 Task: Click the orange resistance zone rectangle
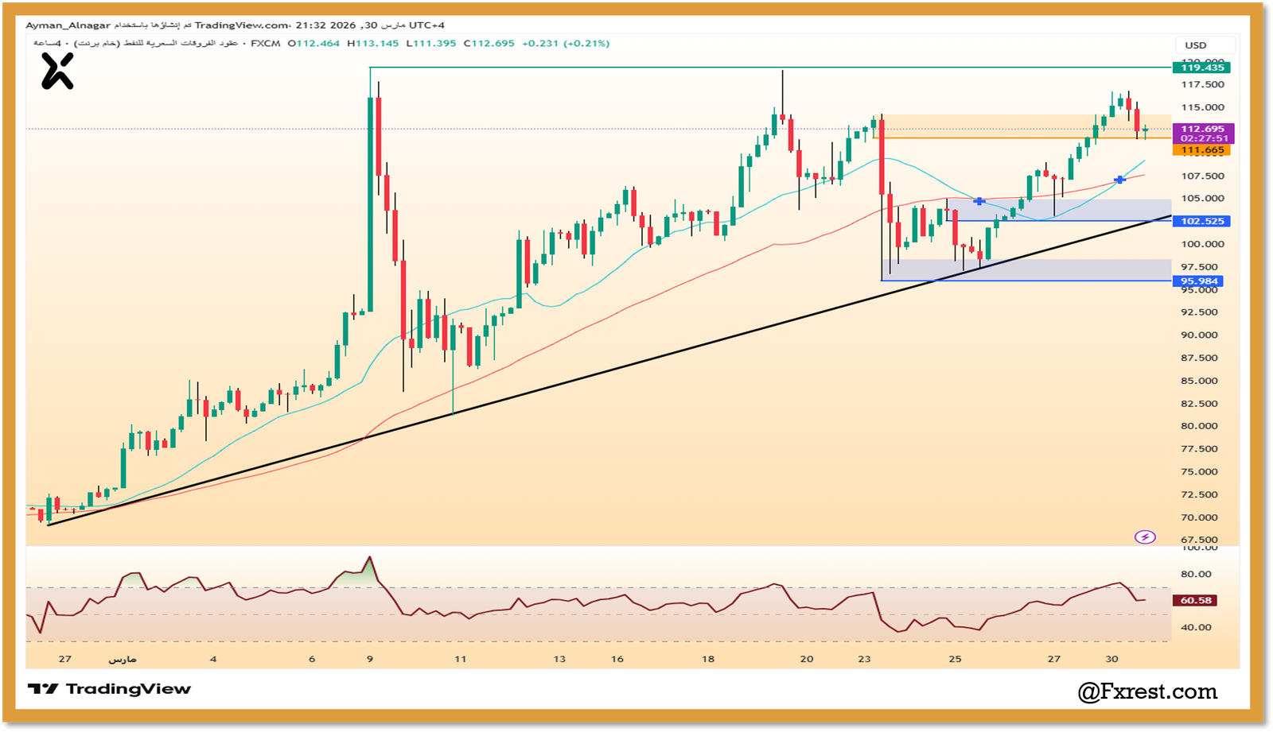(x=1018, y=126)
